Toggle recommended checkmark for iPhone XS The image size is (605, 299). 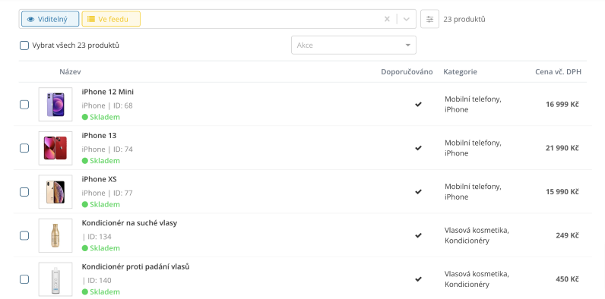pyautogui.click(x=418, y=192)
